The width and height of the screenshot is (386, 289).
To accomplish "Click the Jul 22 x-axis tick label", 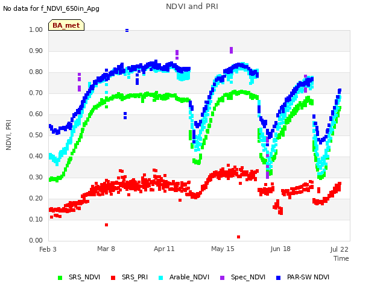I will coord(339,249).
